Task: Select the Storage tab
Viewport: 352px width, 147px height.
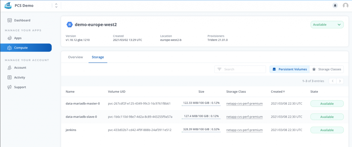Action: [98, 57]
